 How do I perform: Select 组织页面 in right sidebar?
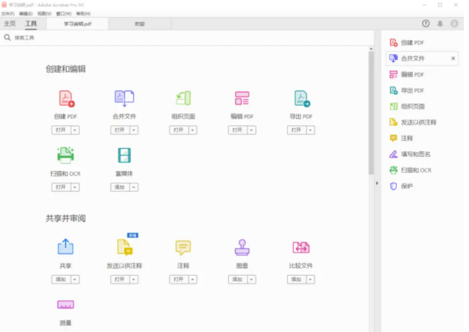422,107
